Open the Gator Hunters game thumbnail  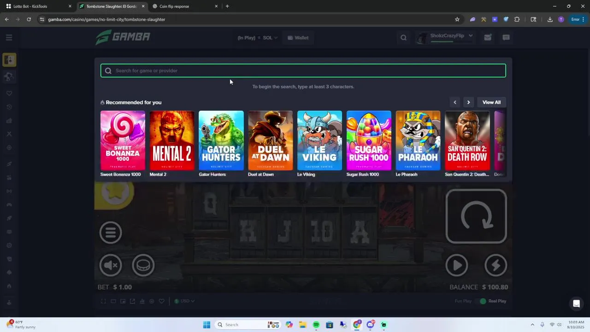click(221, 141)
